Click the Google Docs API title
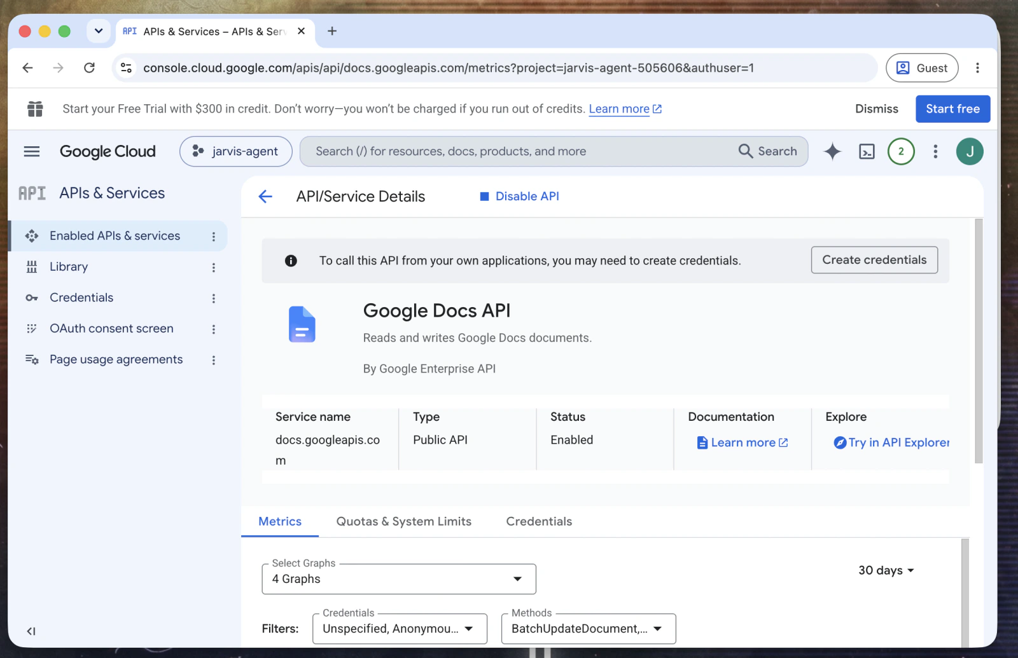Image resolution: width=1018 pixels, height=658 pixels. (x=436, y=311)
